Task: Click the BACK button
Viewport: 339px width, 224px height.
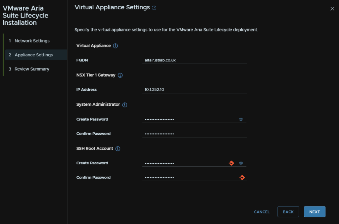Action: point(288,212)
